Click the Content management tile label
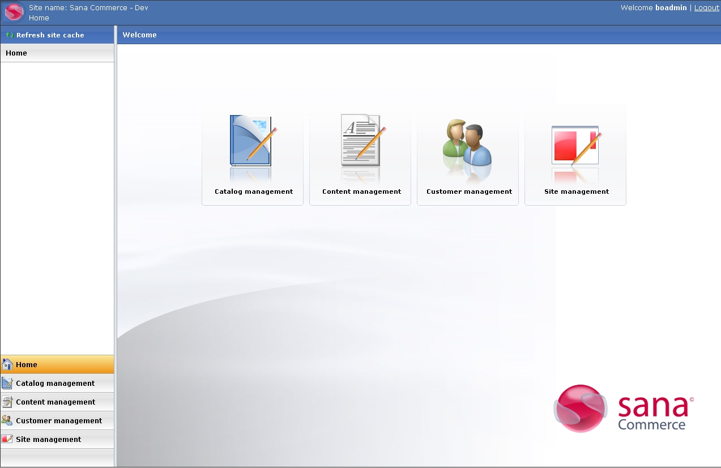This screenshot has height=468, width=721. (362, 192)
